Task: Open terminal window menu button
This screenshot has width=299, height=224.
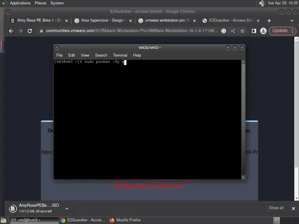Action: (x=57, y=48)
